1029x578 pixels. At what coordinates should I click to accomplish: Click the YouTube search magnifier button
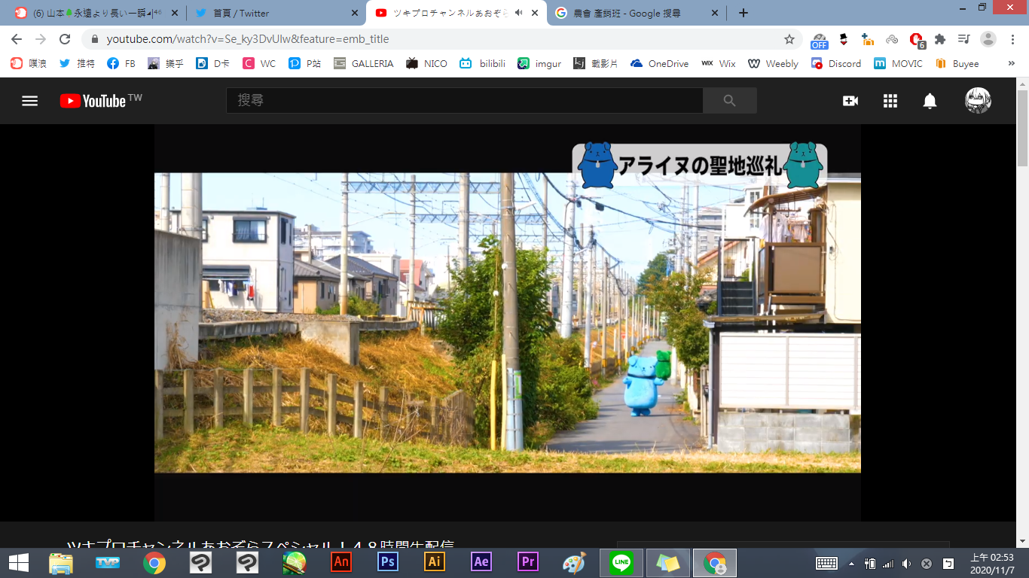pos(729,101)
